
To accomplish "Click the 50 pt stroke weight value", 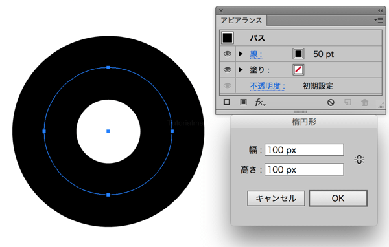I will (x=324, y=54).
